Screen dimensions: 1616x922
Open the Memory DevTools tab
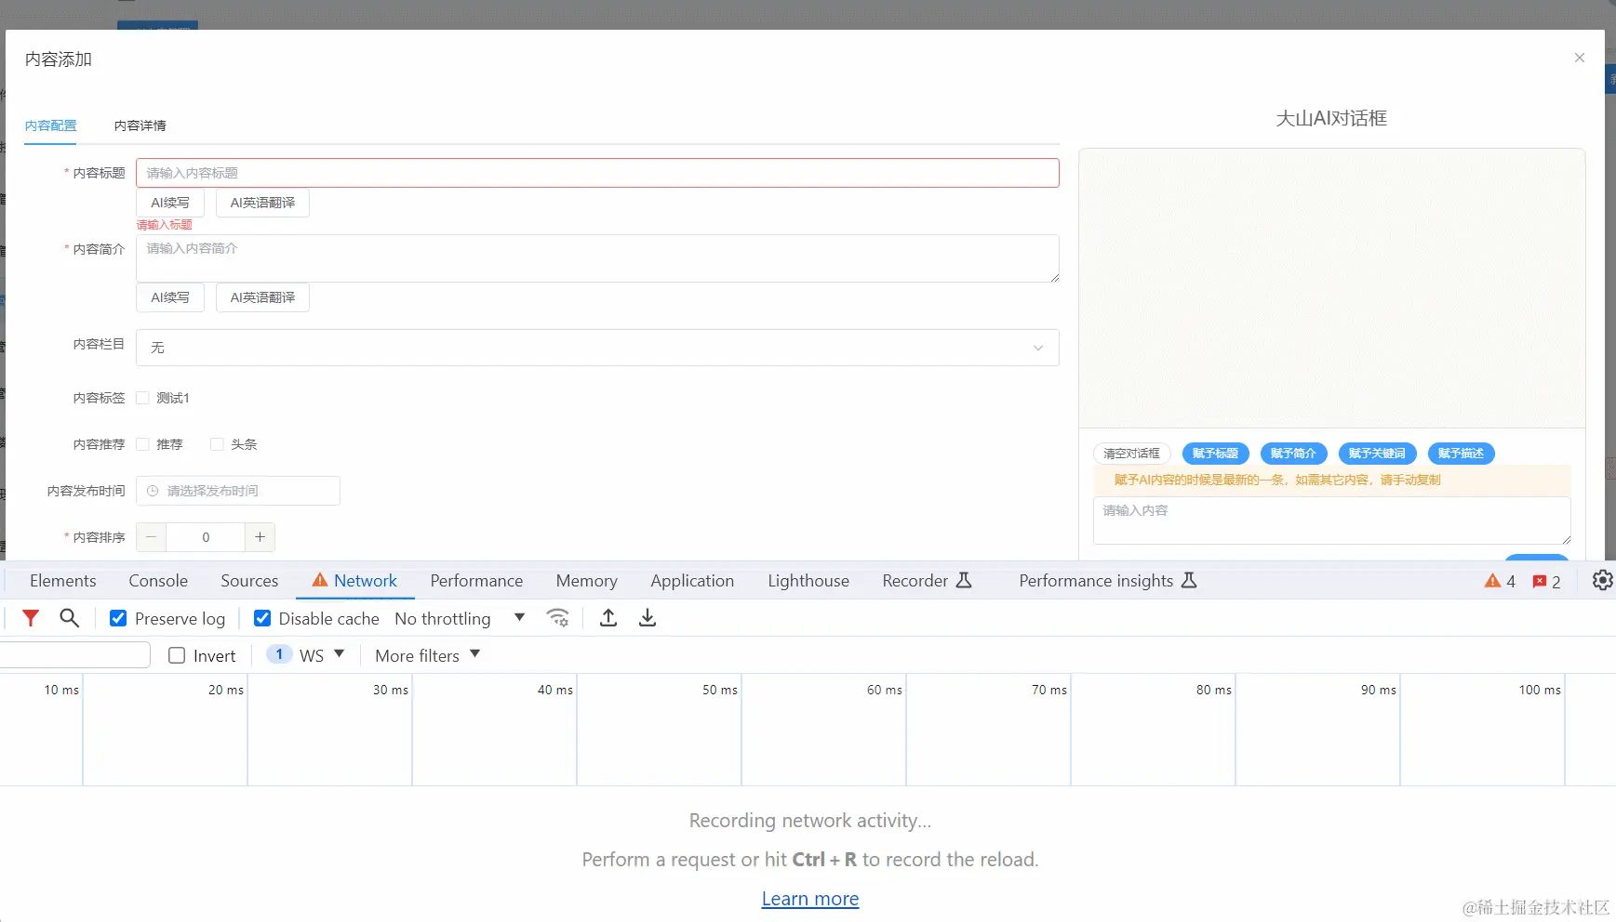tap(587, 581)
